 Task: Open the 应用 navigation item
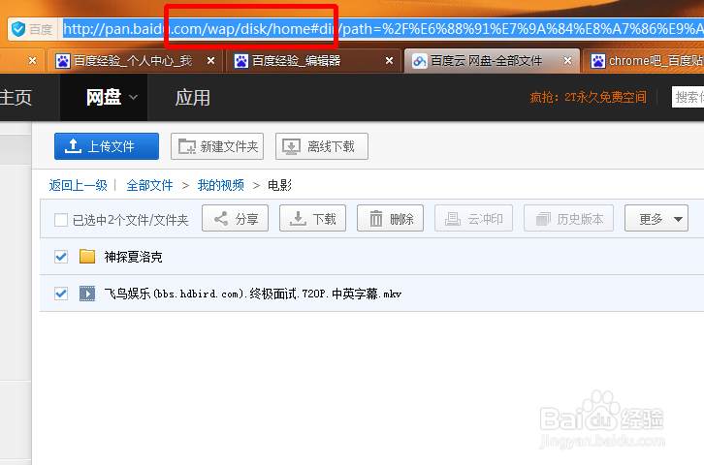pyautogui.click(x=193, y=97)
